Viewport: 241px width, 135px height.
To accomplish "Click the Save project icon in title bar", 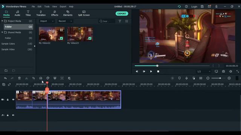I will tap(202, 7).
